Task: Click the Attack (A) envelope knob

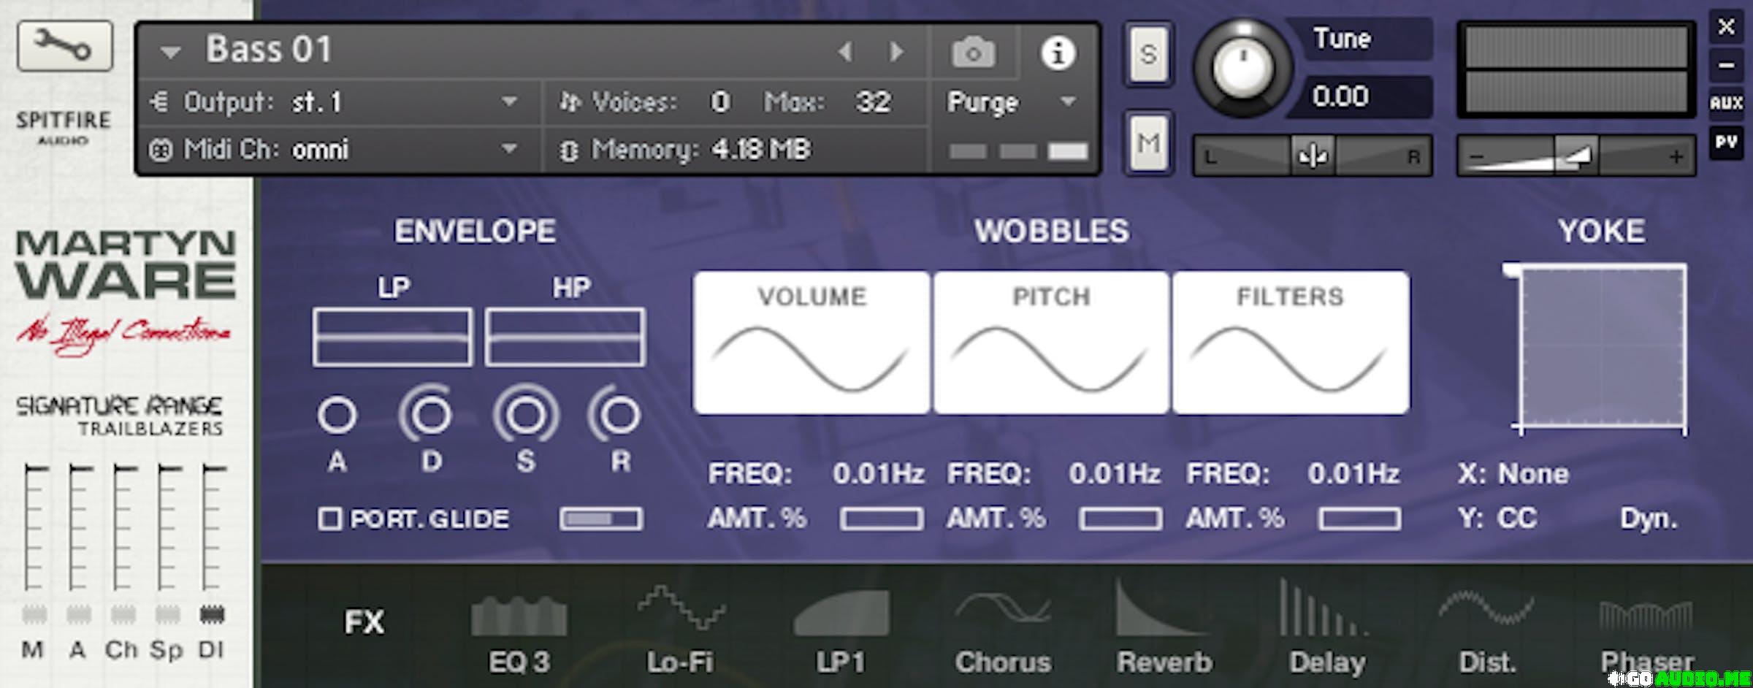Action: pyautogui.click(x=337, y=415)
